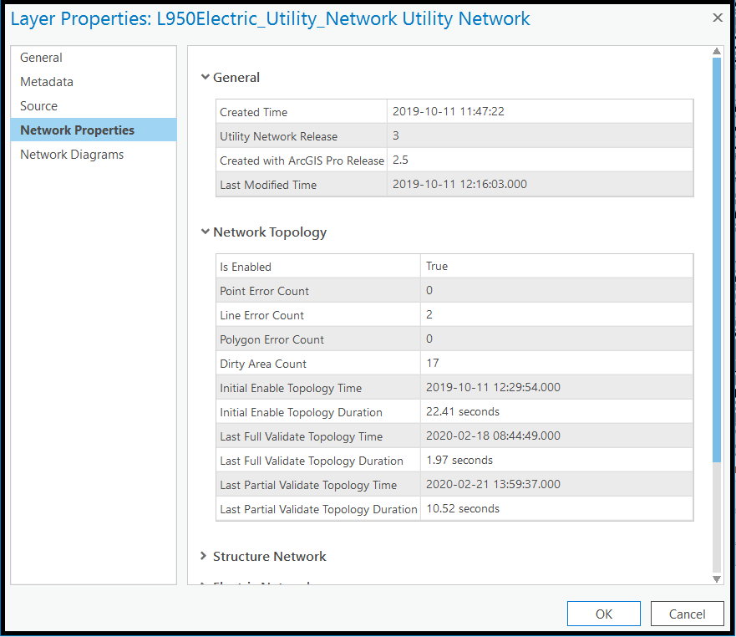
Task: Select the Created Time row value
Action: (x=442, y=111)
